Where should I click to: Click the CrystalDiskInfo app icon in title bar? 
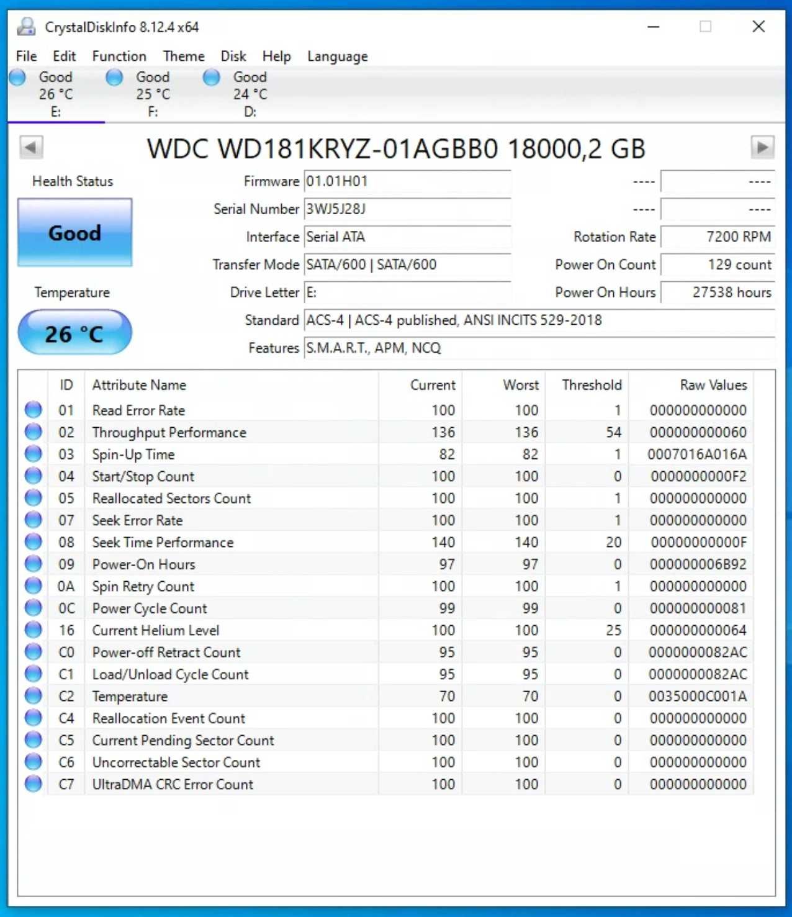tap(26, 27)
